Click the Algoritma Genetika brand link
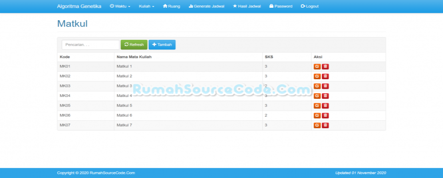This screenshot has width=443, height=178. point(79,6)
